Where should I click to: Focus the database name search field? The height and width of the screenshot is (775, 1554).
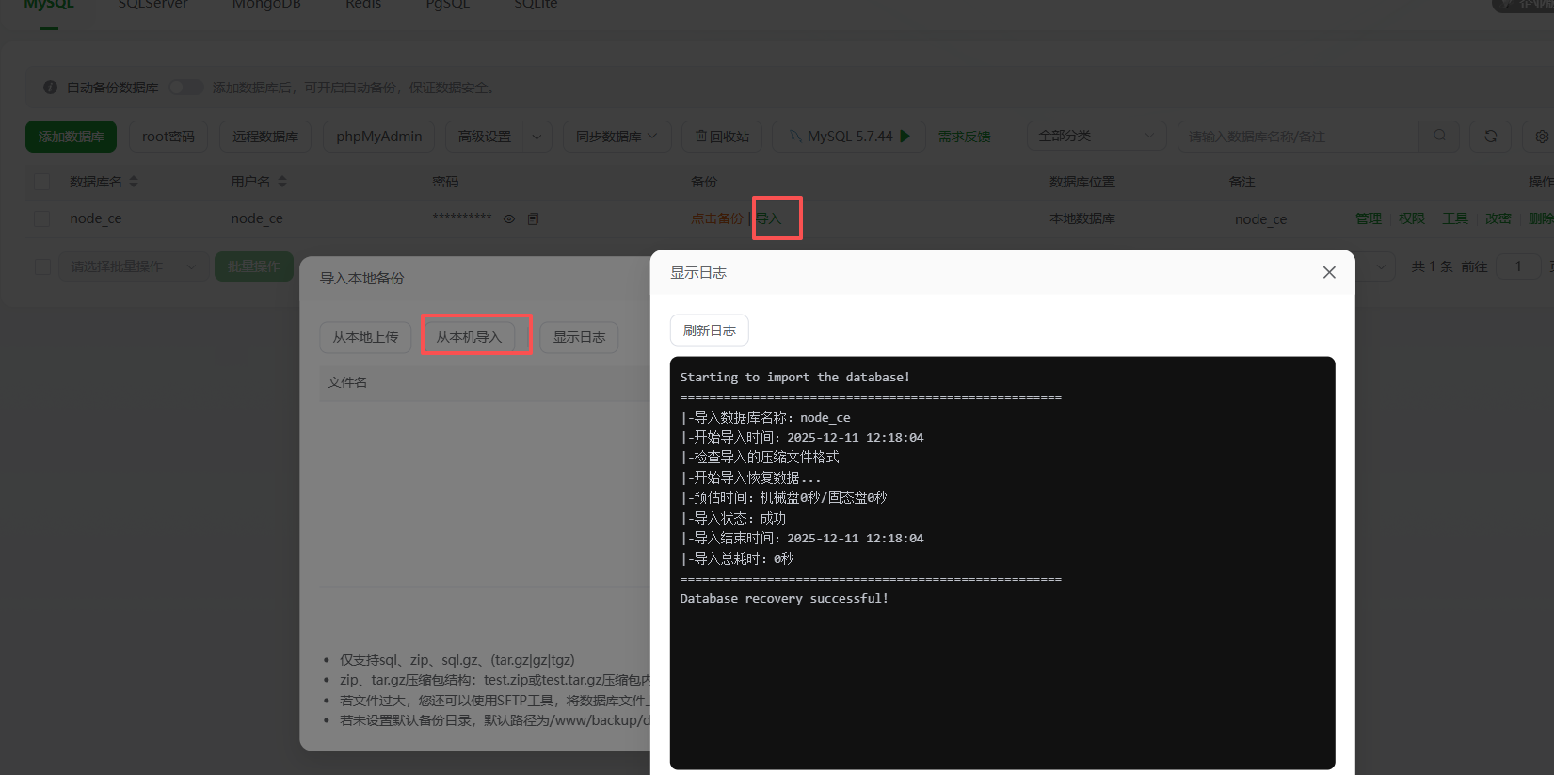(x=1298, y=137)
